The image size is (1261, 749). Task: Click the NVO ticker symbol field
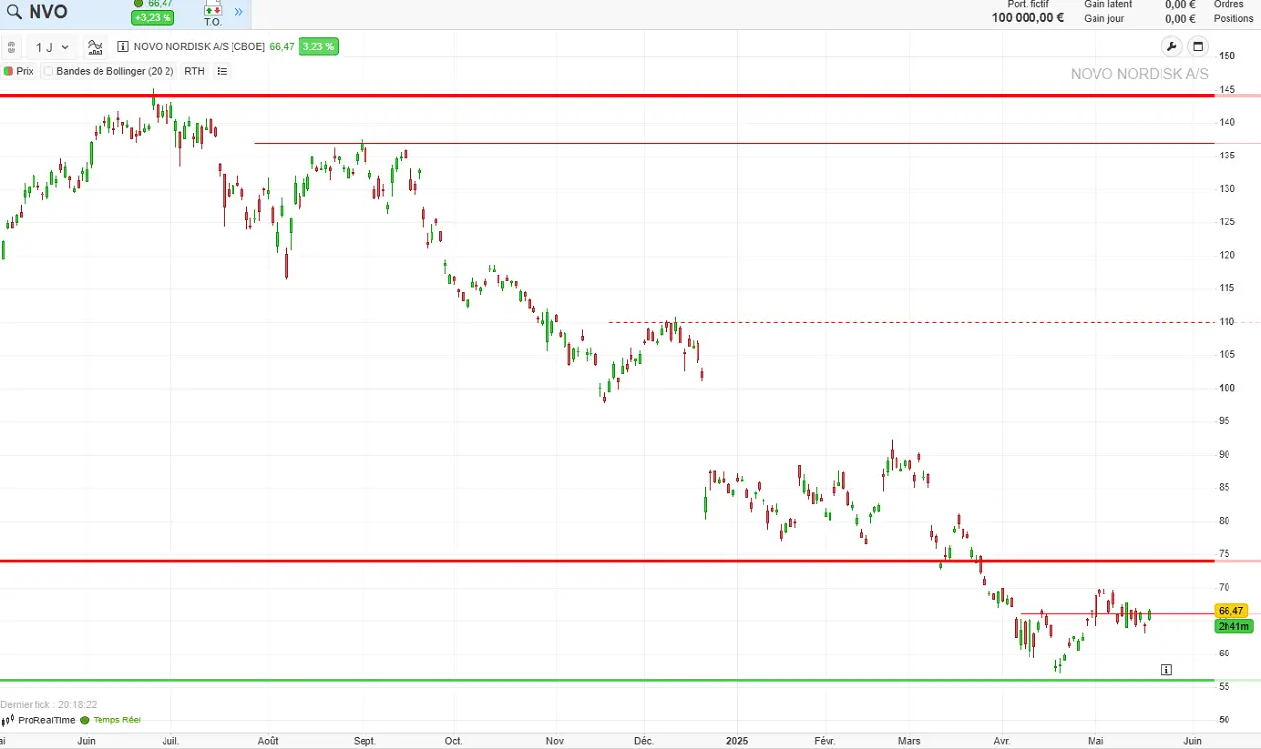(x=48, y=12)
